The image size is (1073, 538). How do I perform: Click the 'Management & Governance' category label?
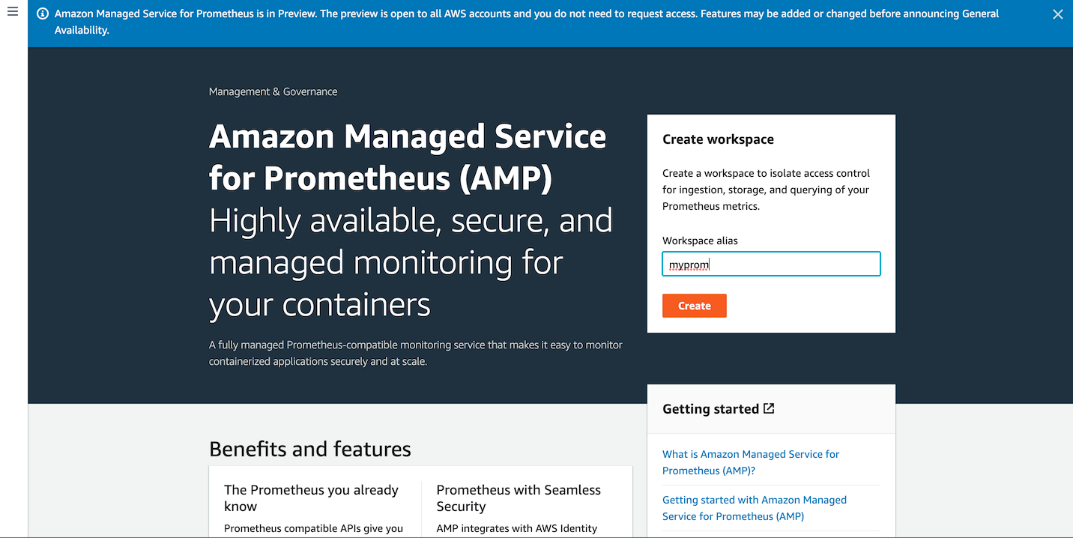point(273,91)
